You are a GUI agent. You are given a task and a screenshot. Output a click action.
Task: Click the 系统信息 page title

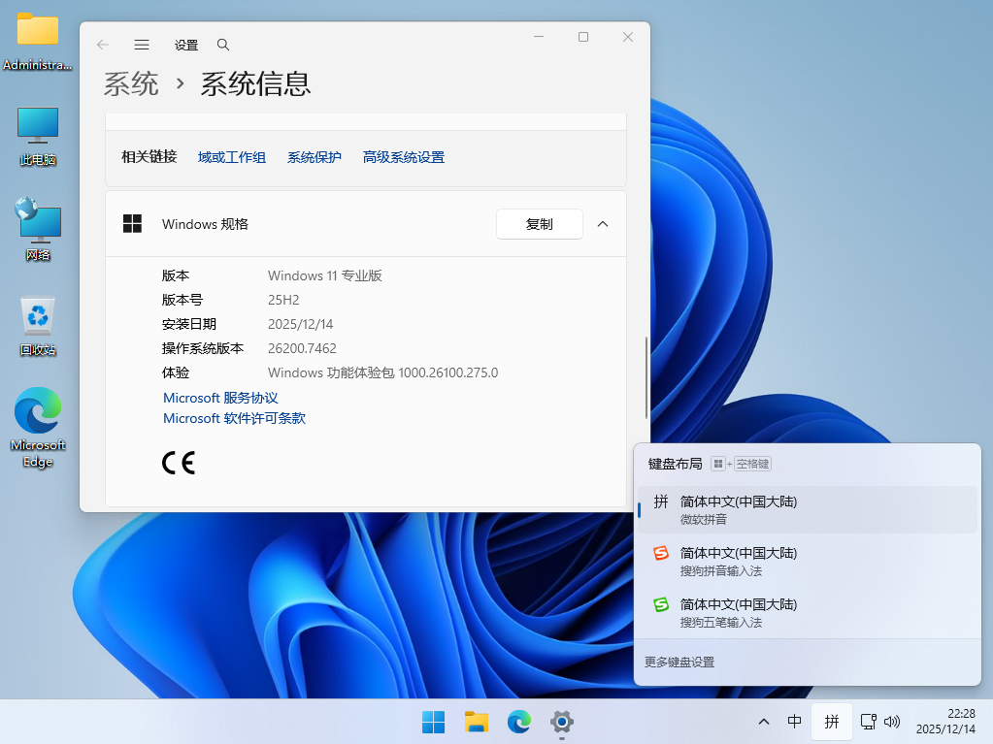pyautogui.click(x=256, y=83)
